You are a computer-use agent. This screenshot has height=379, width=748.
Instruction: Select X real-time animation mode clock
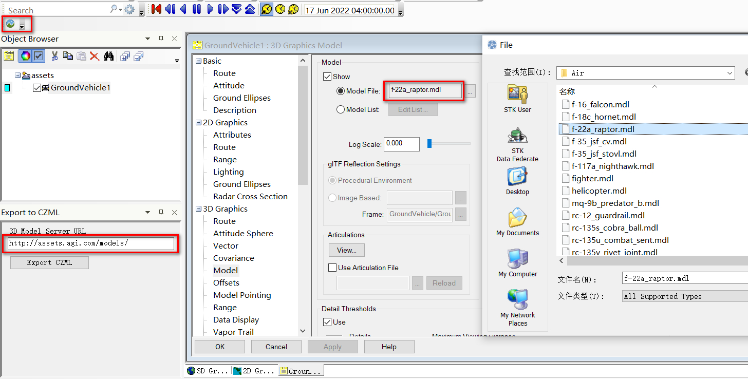(x=293, y=9)
